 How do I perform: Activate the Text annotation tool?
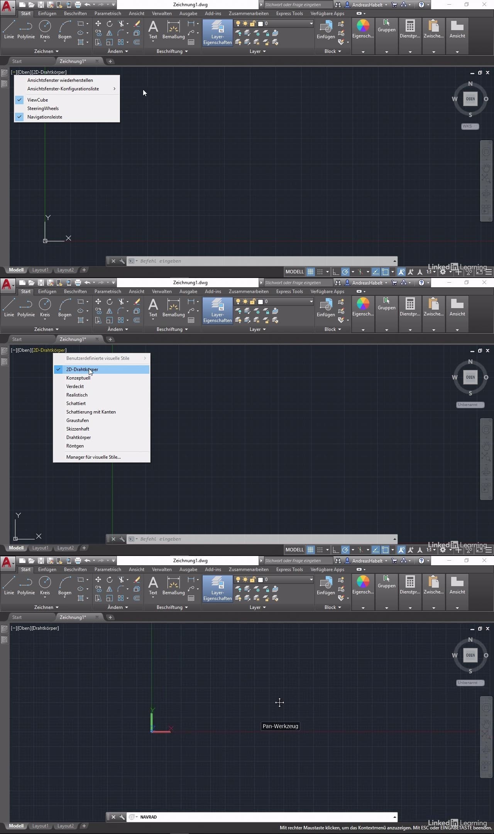153,29
